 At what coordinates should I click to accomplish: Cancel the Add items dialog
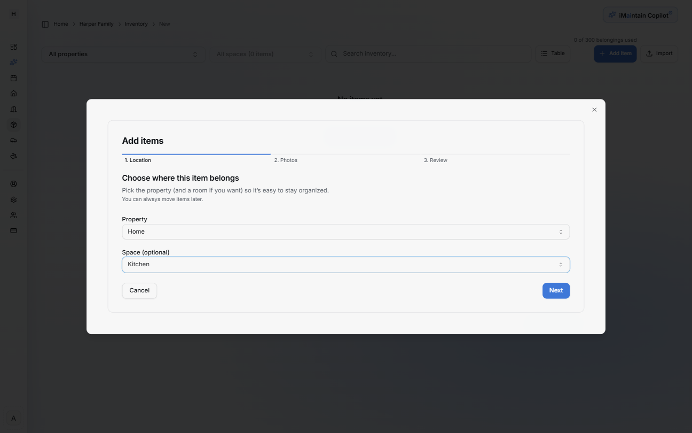pyautogui.click(x=139, y=290)
